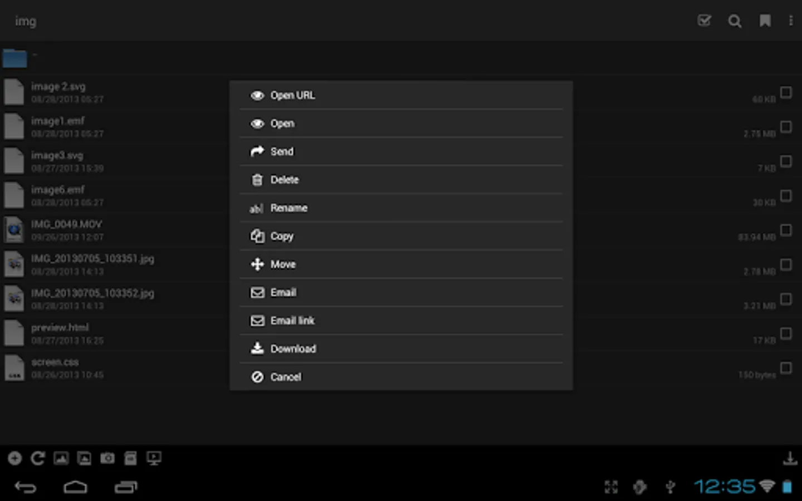This screenshot has width=802, height=501.
Task: Tick the checkbox for image 2.svg
Action: click(786, 92)
